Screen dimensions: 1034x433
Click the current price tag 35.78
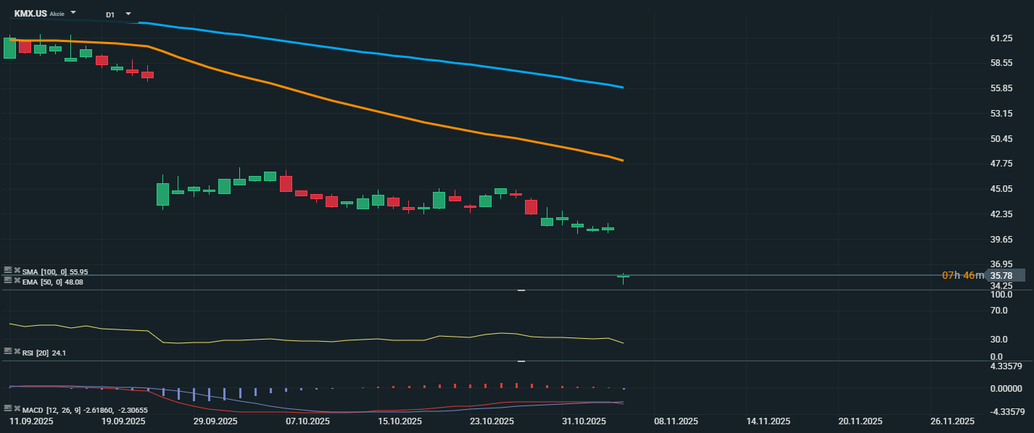[x=1007, y=275]
